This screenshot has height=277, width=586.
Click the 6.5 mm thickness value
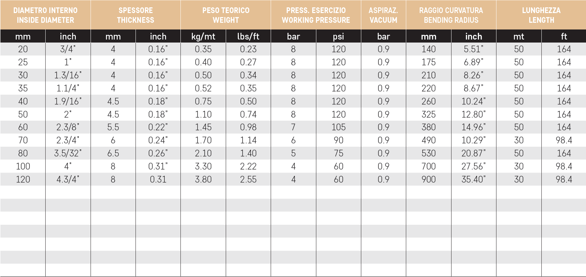pos(113,153)
